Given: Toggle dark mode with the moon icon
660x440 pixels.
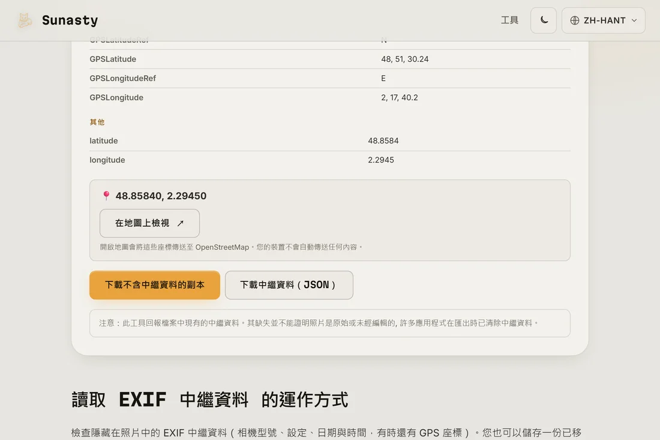Looking at the screenshot, I should pos(544,20).
